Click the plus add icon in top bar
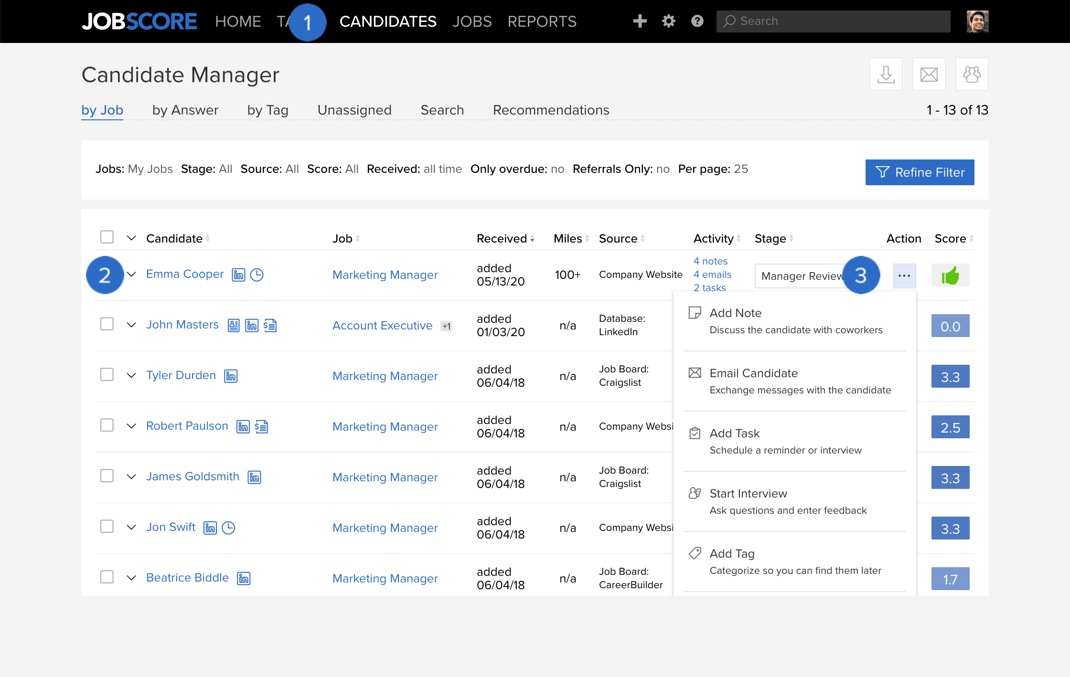 [x=640, y=21]
